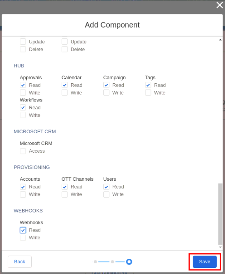Select the second wizard step dot
Viewport: 225px width, 274px height.
(112, 262)
